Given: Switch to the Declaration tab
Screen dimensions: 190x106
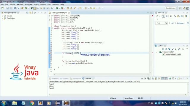Looking at the screenshot, I should pos(75,79).
